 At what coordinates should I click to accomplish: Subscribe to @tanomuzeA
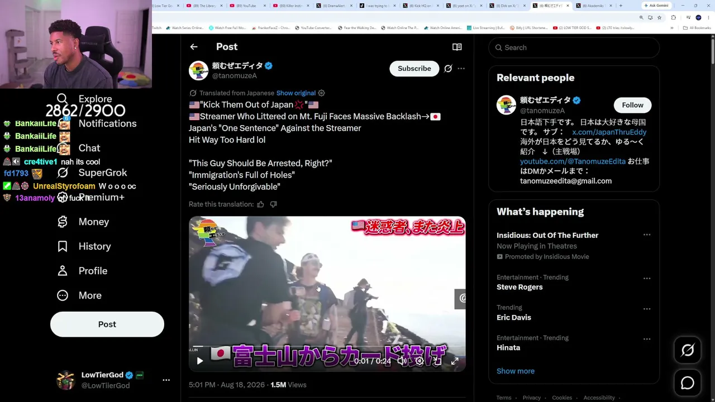pyautogui.click(x=414, y=68)
